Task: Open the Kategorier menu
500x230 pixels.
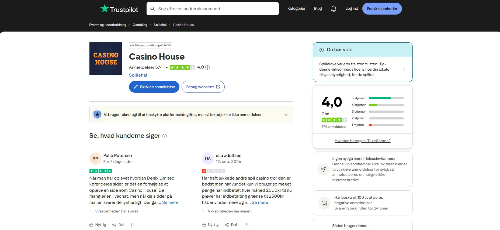Action: click(296, 9)
